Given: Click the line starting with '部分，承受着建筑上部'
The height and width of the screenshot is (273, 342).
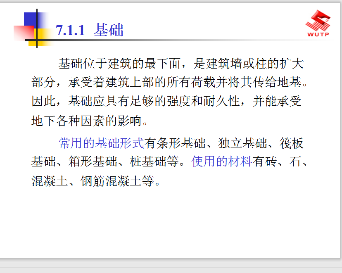Looking at the screenshot, I should [170, 82].
